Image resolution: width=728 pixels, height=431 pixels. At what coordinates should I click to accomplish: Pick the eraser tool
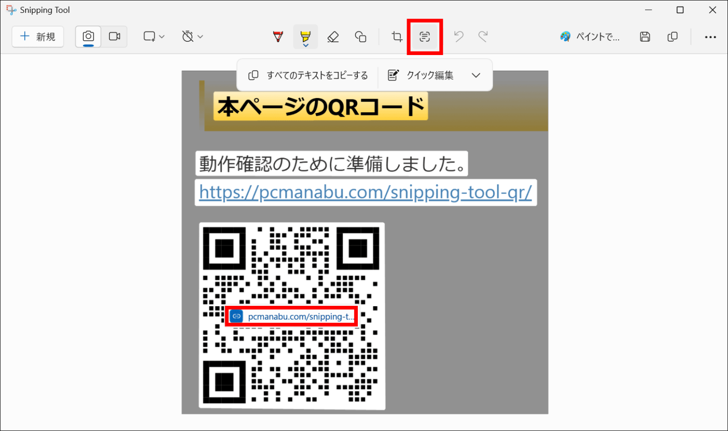(x=333, y=36)
